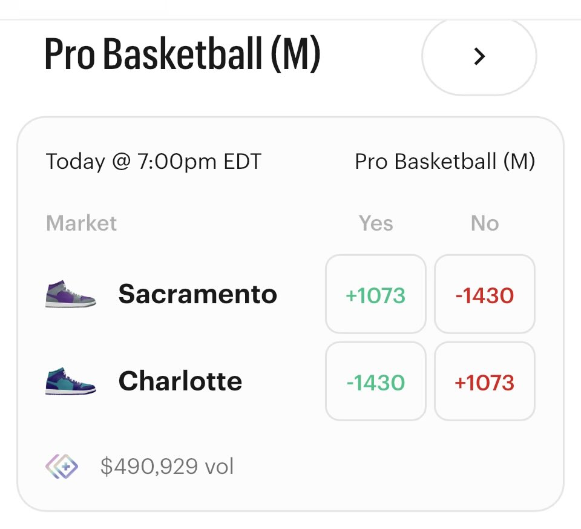Viewport: 581px width, 529px height.
Task: Click the $490,929 vol text
Action: (x=167, y=467)
